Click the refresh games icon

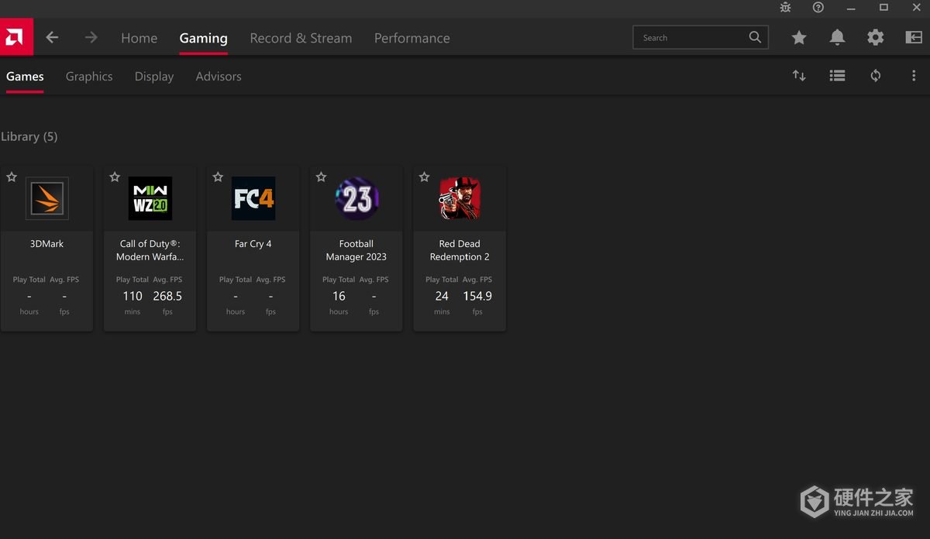coord(876,76)
